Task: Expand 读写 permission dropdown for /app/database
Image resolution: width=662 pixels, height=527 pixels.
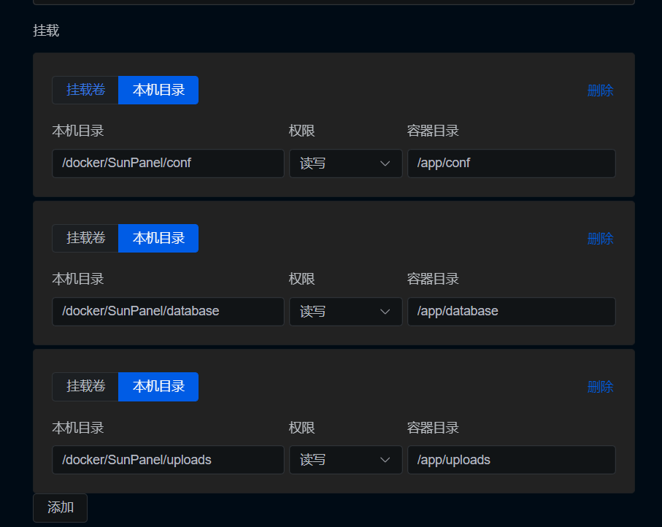Action: click(x=345, y=312)
